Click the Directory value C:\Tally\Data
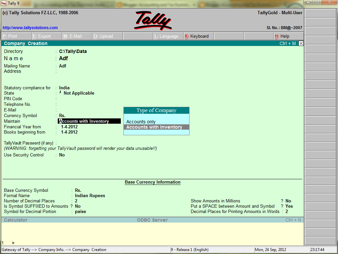Screen dimensions: 338x254 click(73, 51)
